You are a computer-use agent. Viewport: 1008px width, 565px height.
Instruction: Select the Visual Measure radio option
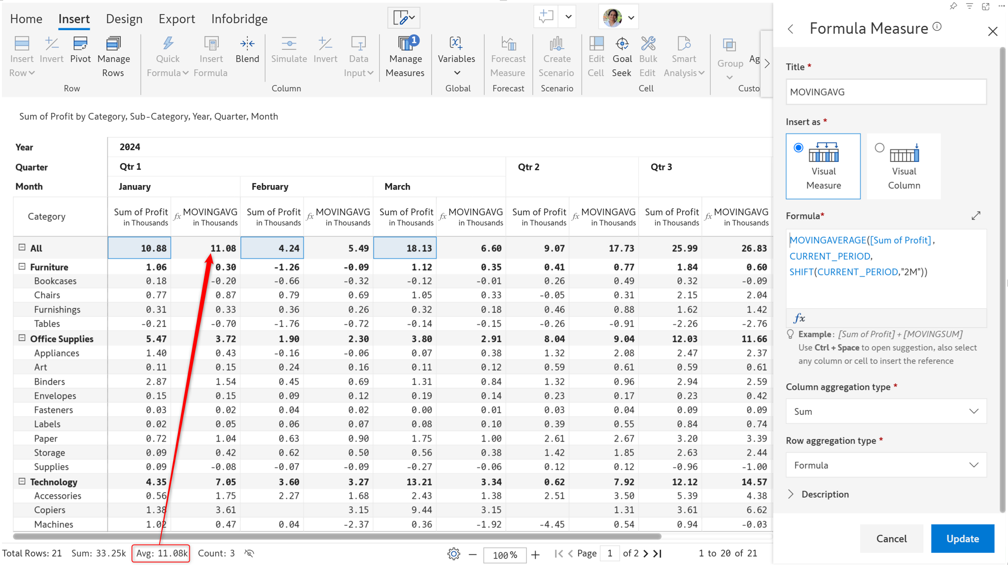pyautogui.click(x=798, y=148)
